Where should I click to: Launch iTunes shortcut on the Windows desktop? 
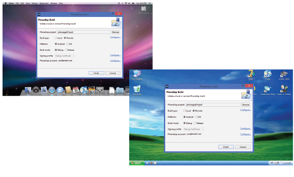(x=267, y=74)
